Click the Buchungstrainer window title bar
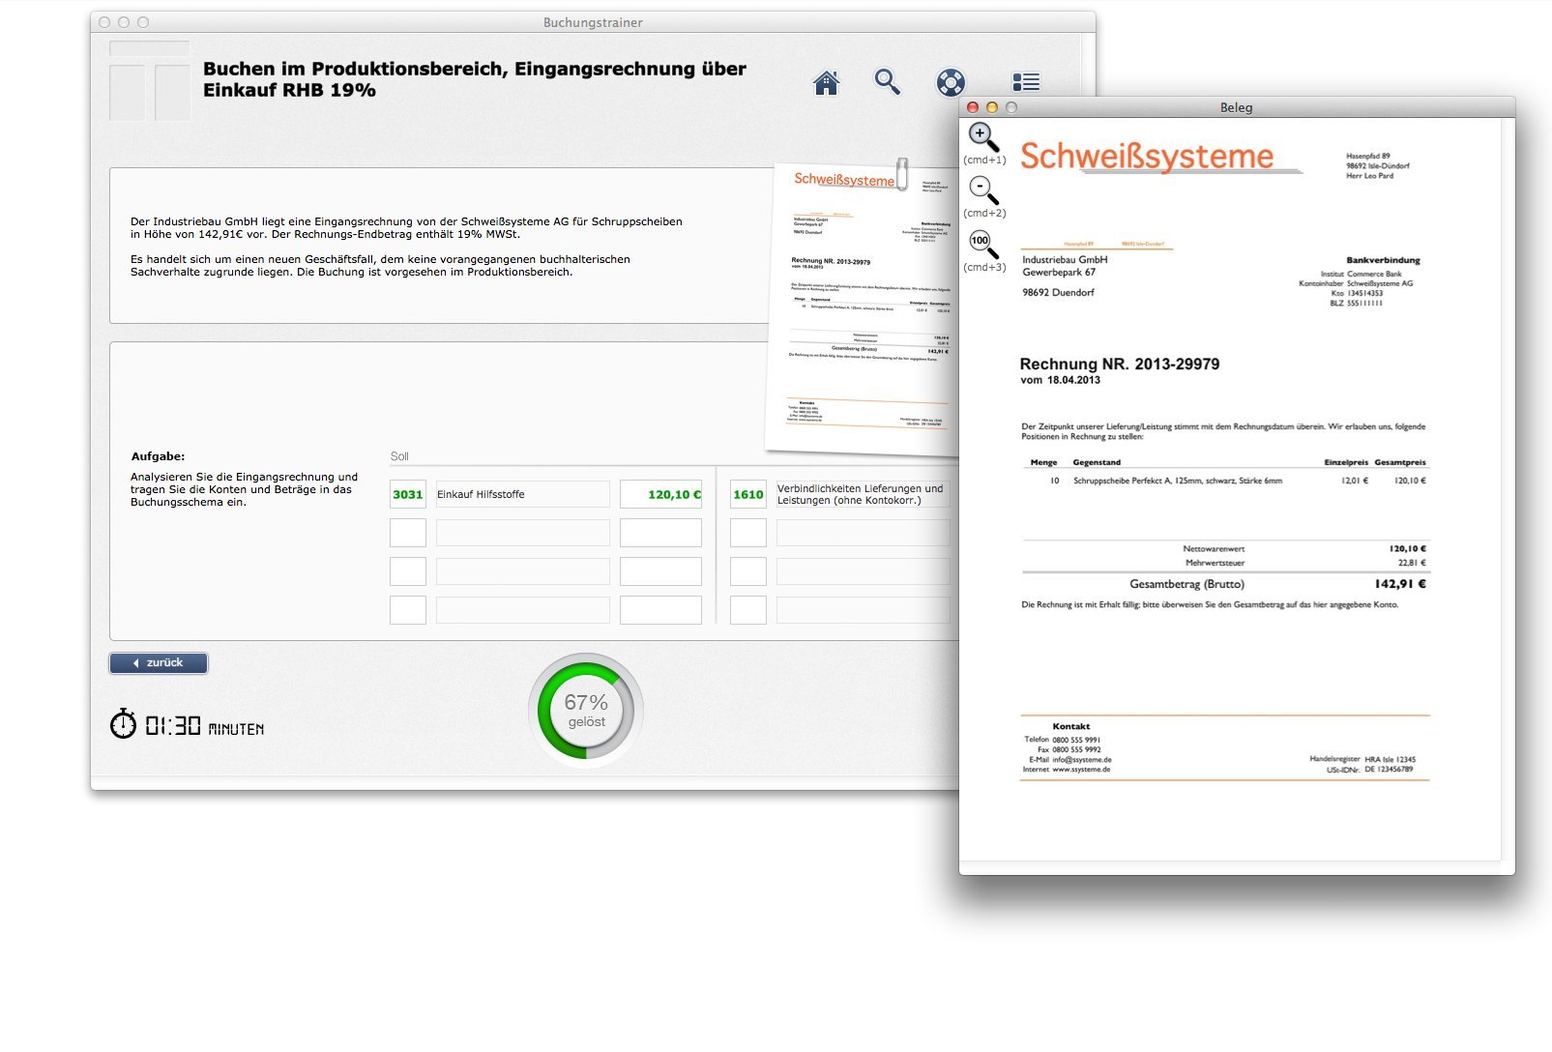Viewport: 1552px width, 1052px height. (x=593, y=22)
